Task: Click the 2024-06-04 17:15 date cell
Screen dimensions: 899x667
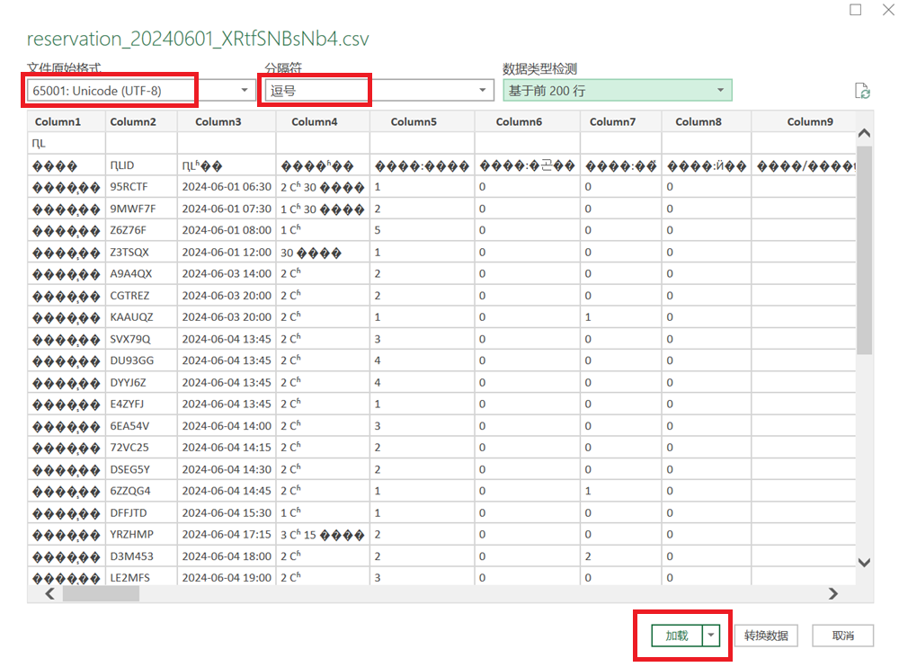Action: 227,534
